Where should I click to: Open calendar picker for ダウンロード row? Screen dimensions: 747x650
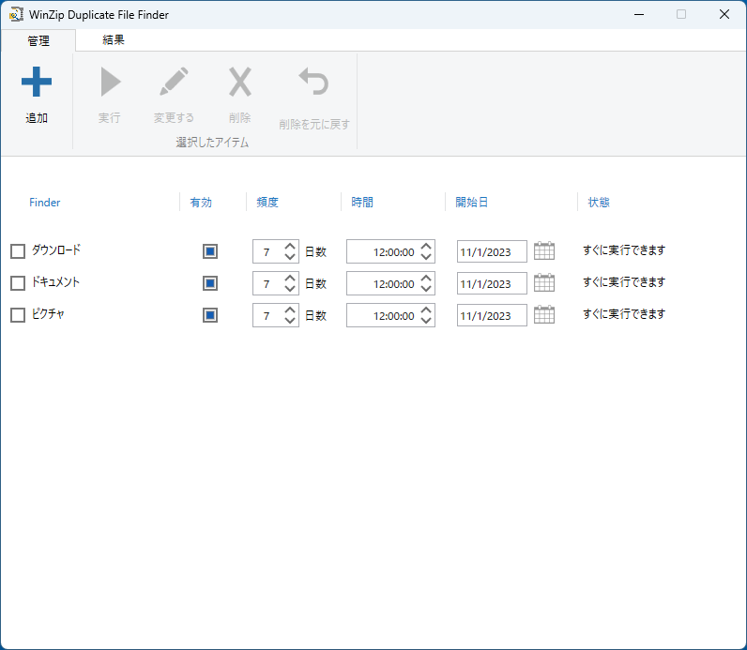(544, 251)
